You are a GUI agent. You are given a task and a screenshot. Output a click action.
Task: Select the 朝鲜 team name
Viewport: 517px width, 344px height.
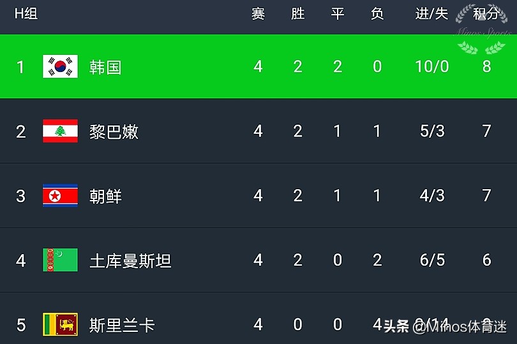105,196
